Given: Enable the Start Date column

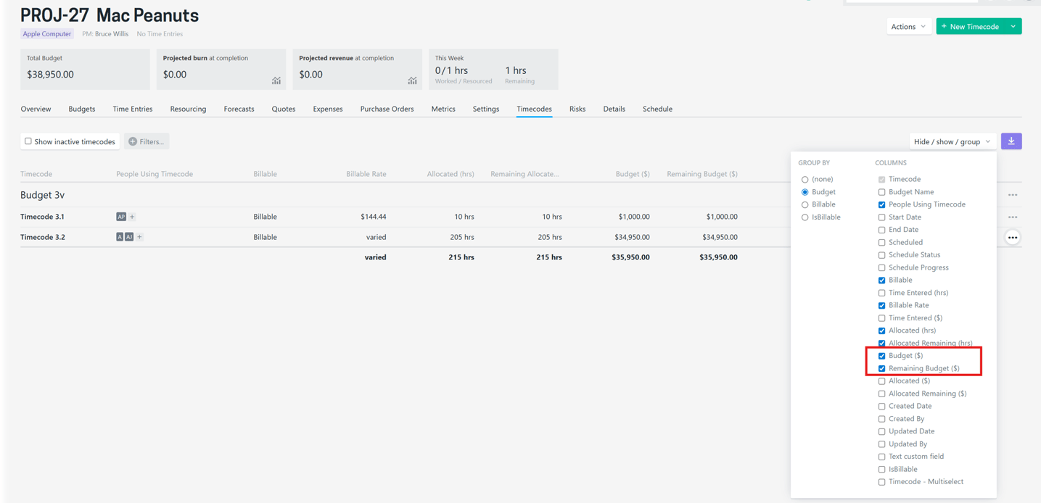Looking at the screenshot, I should coord(881,217).
